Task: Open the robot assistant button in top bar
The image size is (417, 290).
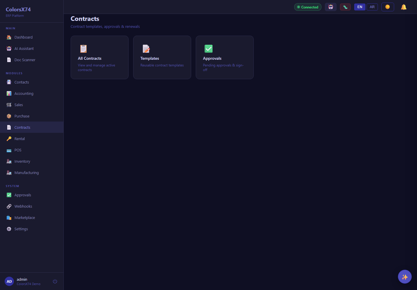Action: pos(331,7)
